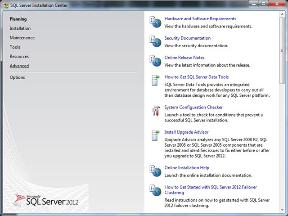Open the Online Release Notes link
Image resolution: width=288 pixels, height=216 pixels.
coord(184,58)
